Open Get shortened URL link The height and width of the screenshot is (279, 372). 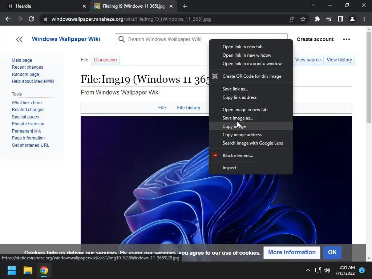coord(31,145)
